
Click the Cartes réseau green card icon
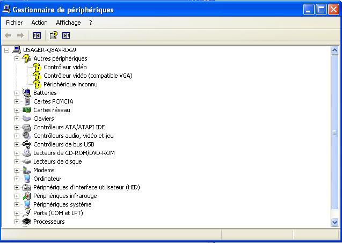coord(27,110)
